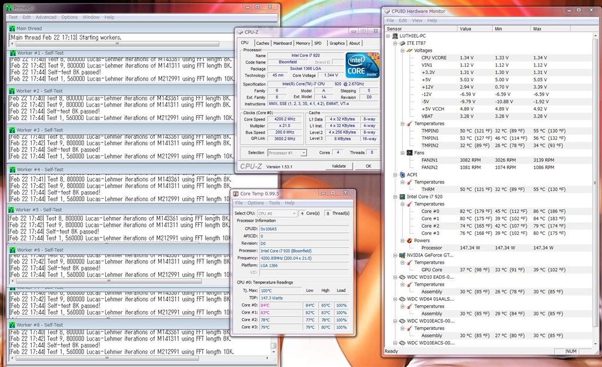Click the Frequency field in Core Temp
The height and width of the screenshot is (367, 602).
coord(304,258)
